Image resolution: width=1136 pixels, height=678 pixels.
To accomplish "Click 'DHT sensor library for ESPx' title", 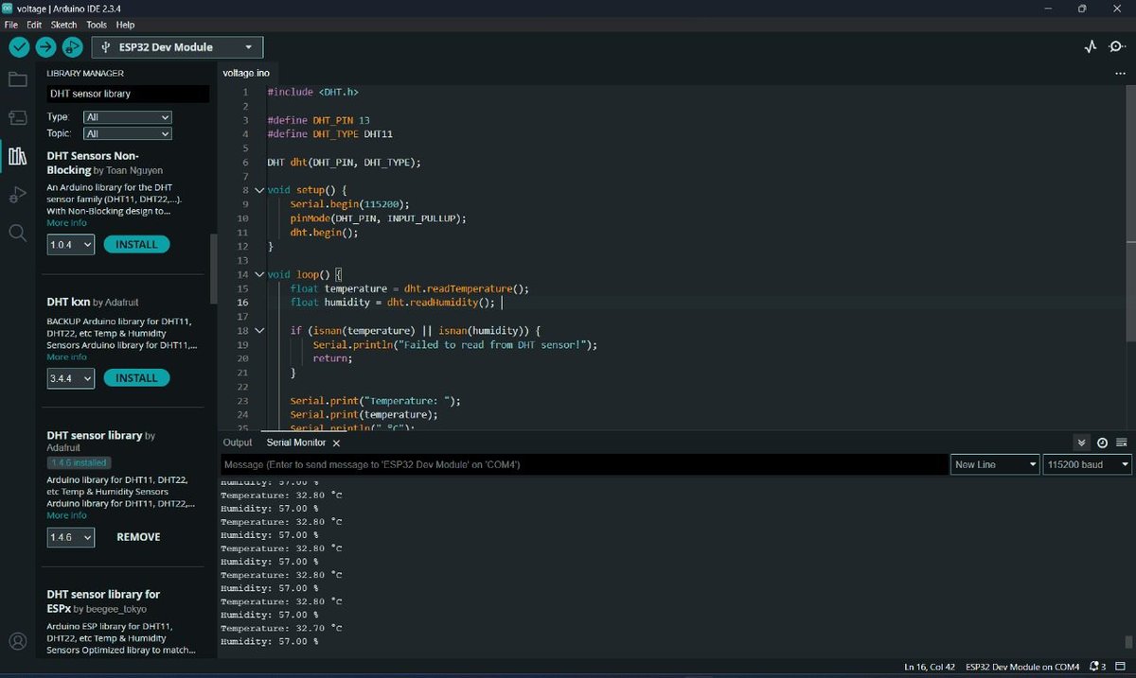I will pyautogui.click(x=103, y=601).
